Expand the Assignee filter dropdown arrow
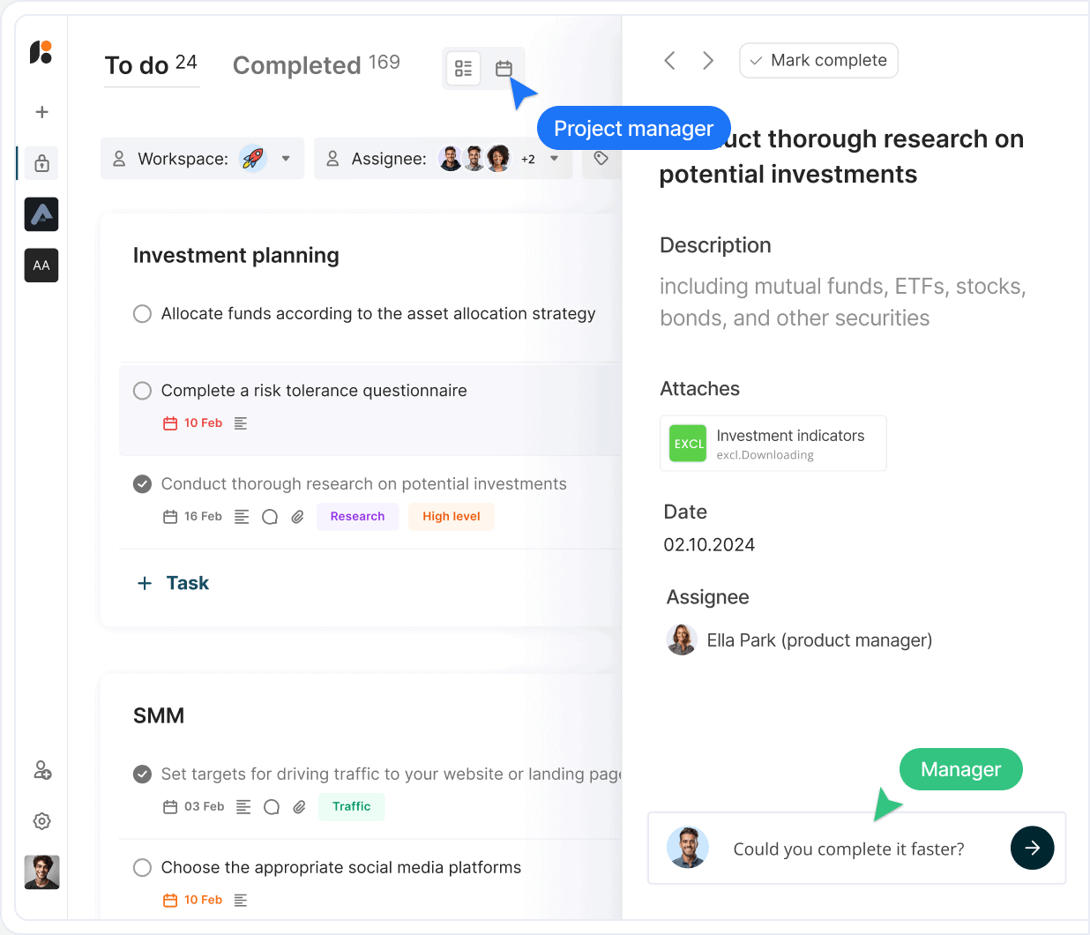The image size is (1090, 935). pyautogui.click(x=554, y=159)
